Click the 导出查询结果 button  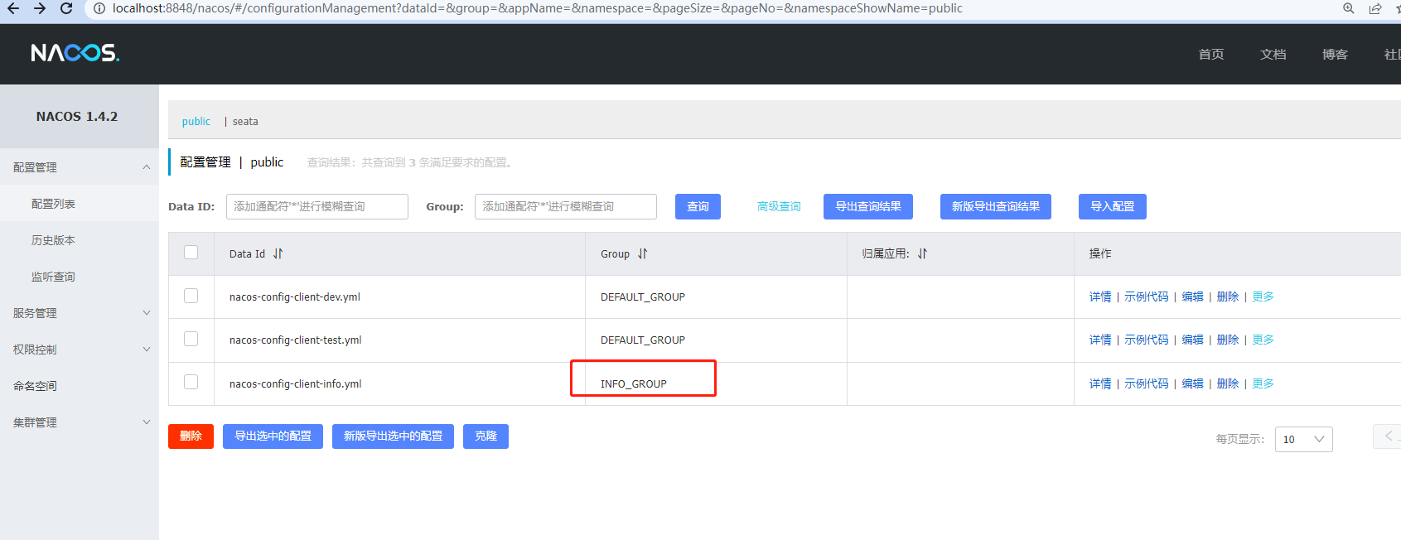coord(868,206)
